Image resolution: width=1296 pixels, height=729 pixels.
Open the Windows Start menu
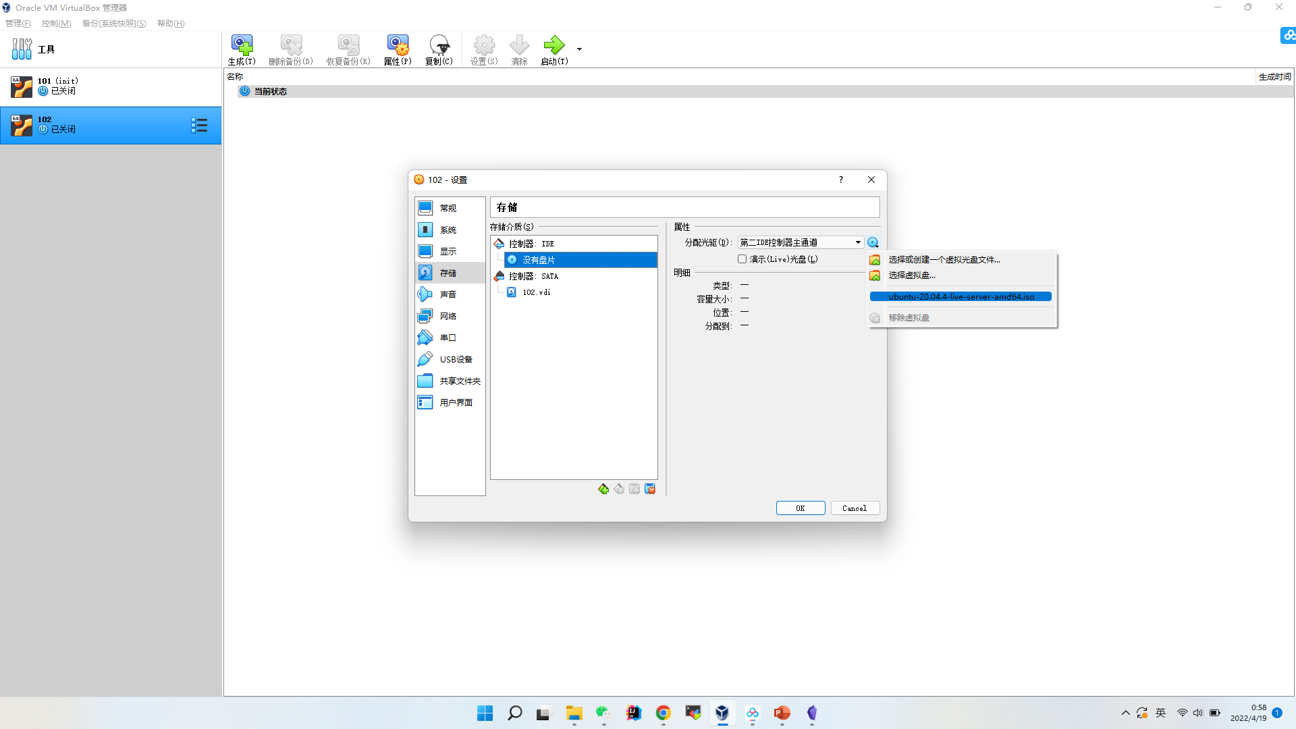coord(485,713)
